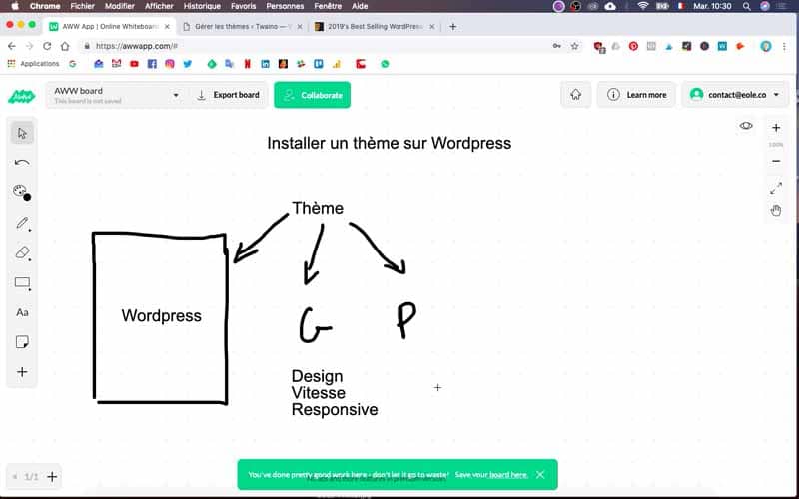
Task: Click the Learn more button
Action: [637, 95]
